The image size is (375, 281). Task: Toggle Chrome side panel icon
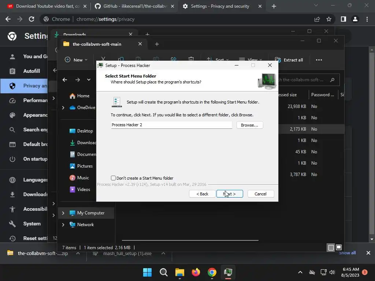click(x=344, y=19)
